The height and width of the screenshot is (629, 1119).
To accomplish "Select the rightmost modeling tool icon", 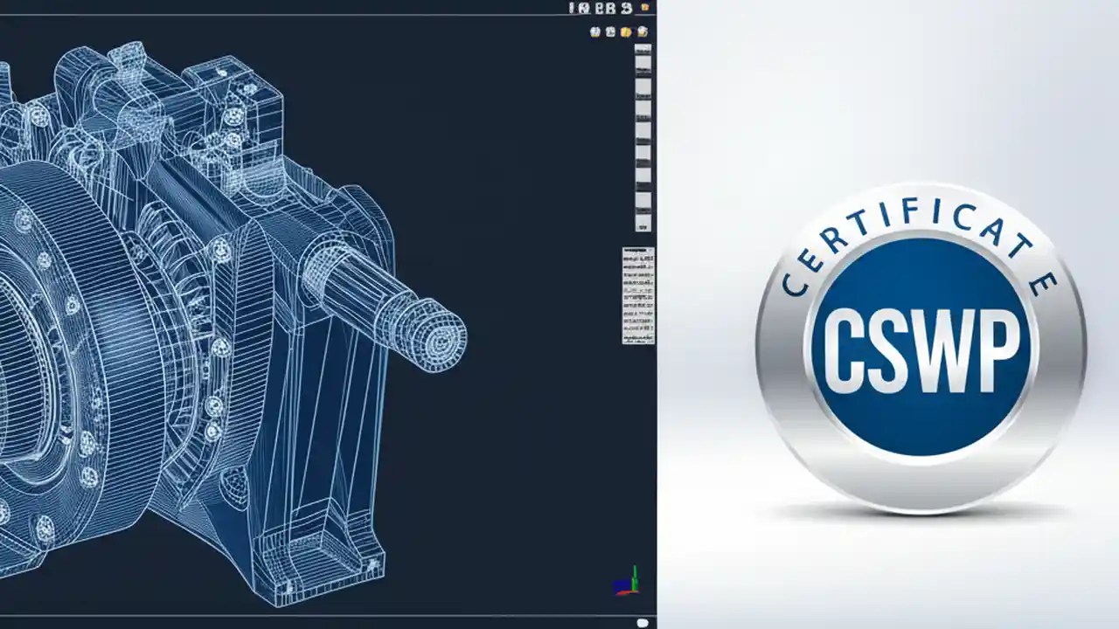I will [642, 31].
